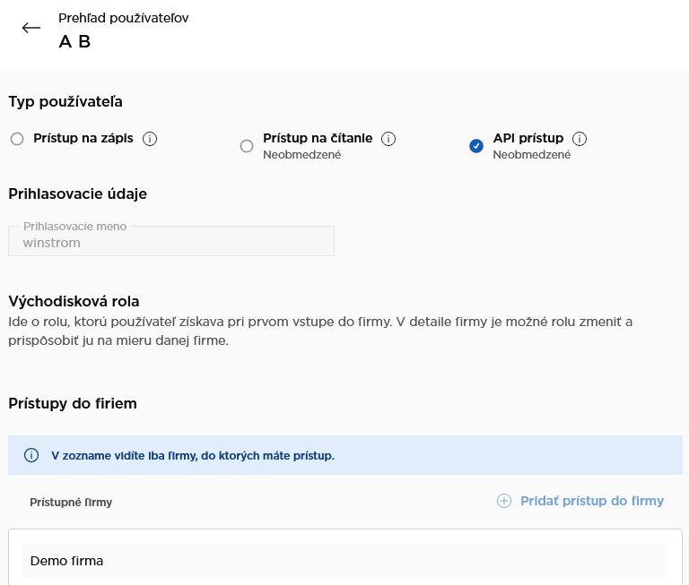Viewport: 689px width, 585px height.
Task: Click the API prístup label text
Action: (x=528, y=139)
